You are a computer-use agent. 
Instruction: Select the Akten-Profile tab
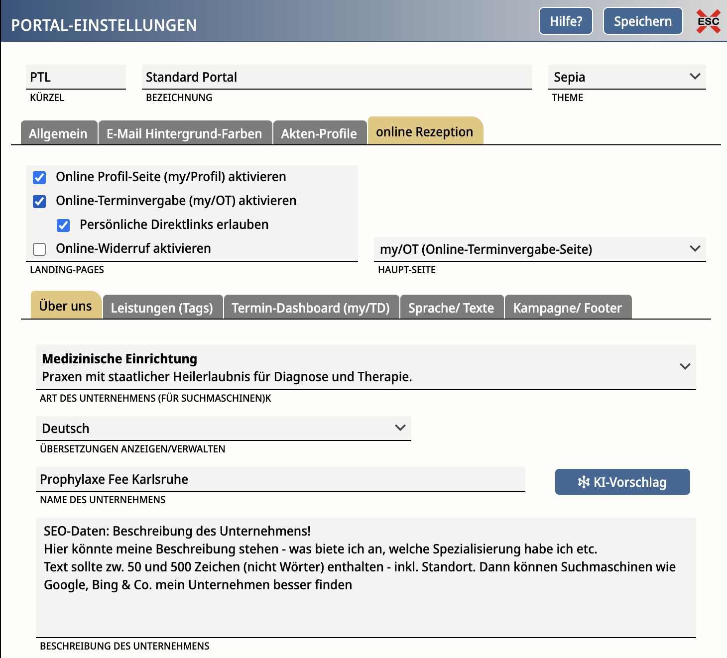coord(320,133)
